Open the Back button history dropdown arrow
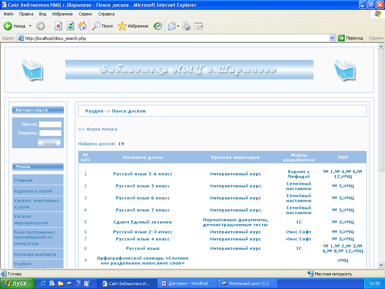The image size is (385, 289). coord(30,26)
